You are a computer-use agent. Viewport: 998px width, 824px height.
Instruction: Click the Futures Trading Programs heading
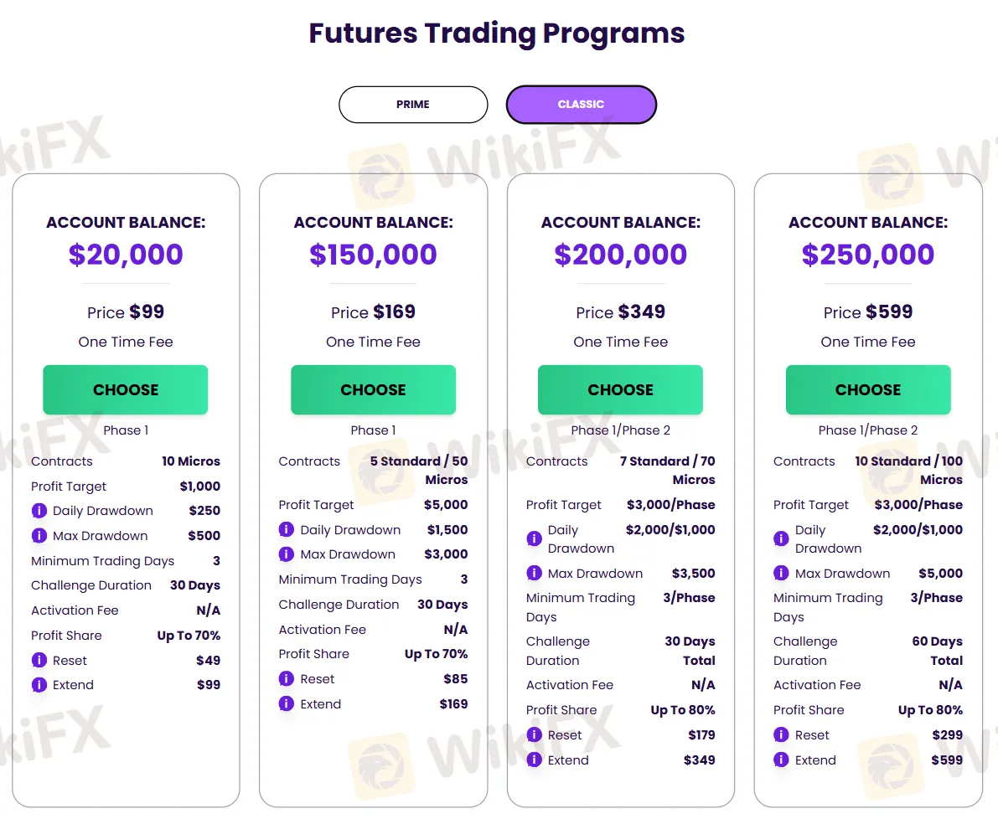pyautogui.click(x=497, y=33)
